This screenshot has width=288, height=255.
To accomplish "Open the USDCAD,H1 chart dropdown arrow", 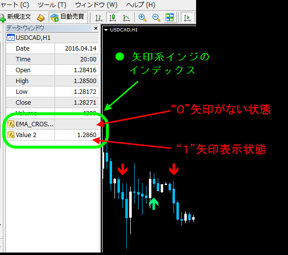I will 106,30.
